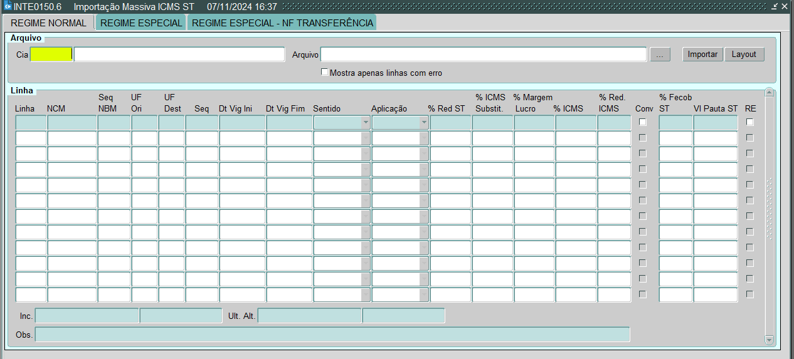The height and width of the screenshot is (359, 794).
Task: Open the REGIME ESPECIAL - NF TRANSFERÊNCIA tab
Action: click(x=282, y=23)
